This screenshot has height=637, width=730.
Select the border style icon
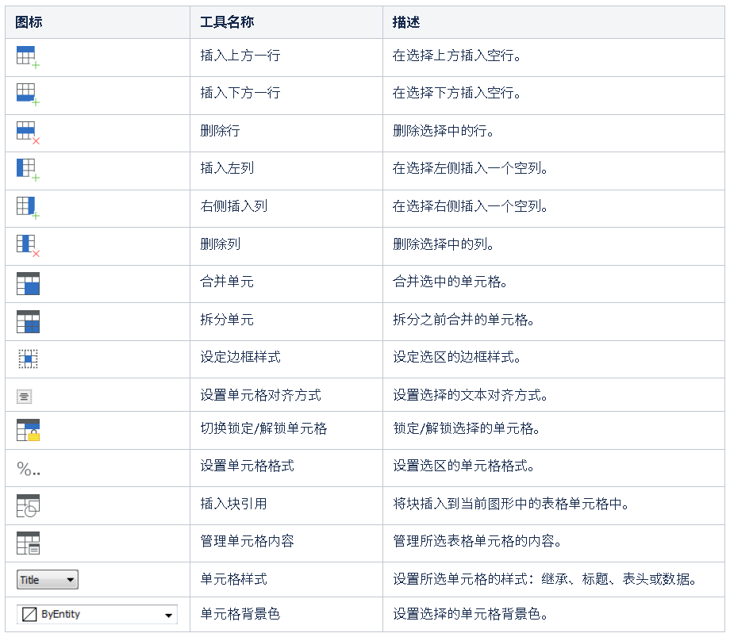(x=28, y=359)
